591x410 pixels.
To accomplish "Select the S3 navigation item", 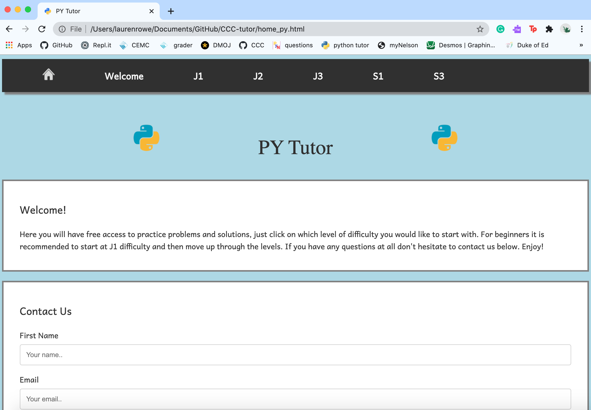I will [x=439, y=76].
